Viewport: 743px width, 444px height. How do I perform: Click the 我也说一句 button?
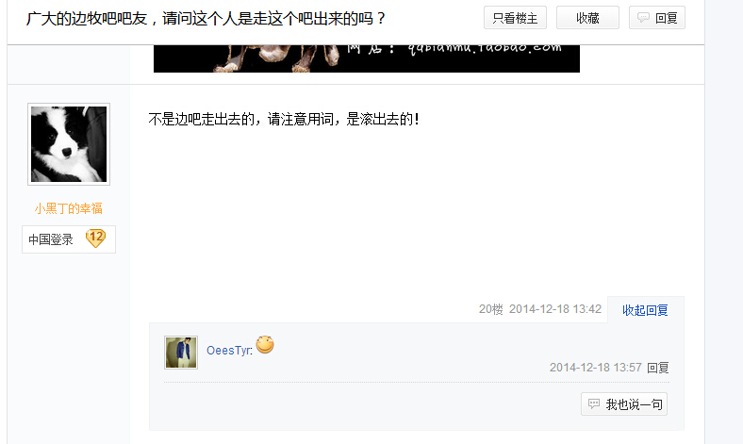(x=624, y=404)
